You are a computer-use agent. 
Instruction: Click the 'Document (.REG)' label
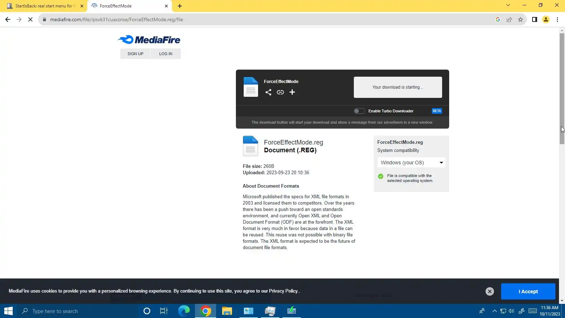point(290,150)
